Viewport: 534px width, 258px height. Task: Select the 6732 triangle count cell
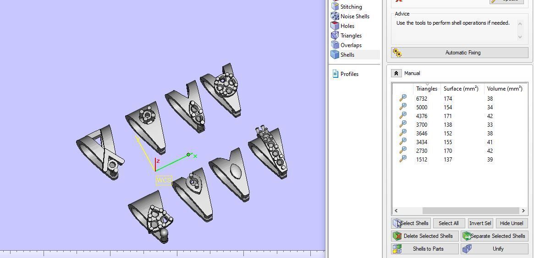click(x=422, y=98)
